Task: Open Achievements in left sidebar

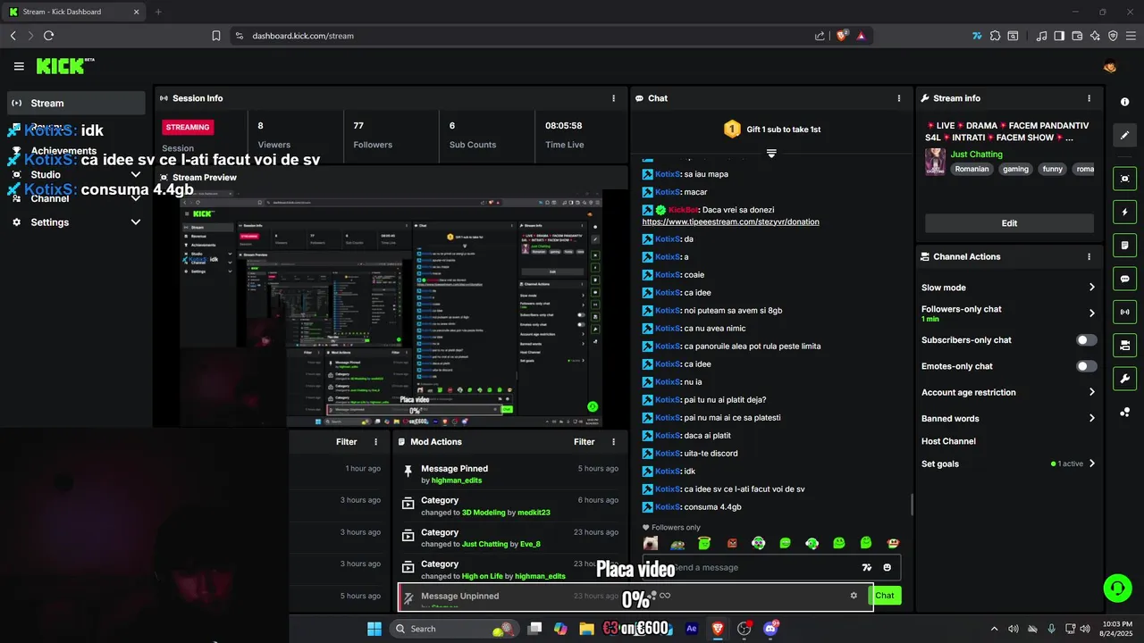Action: point(76,151)
